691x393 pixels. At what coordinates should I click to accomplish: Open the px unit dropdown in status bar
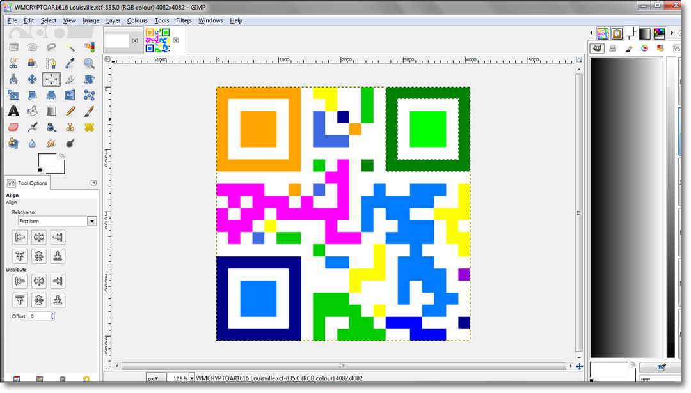point(156,378)
